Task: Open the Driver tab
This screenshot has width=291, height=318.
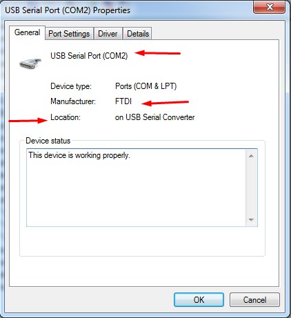Action: [108, 34]
